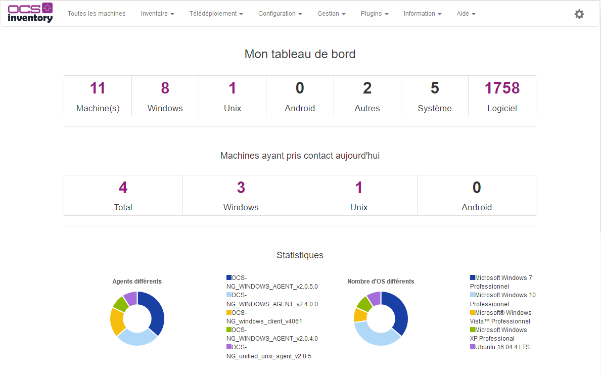Open the 8 Windows machines link
The width and height of the screenshot is (601, 374).
click(165, 88)
